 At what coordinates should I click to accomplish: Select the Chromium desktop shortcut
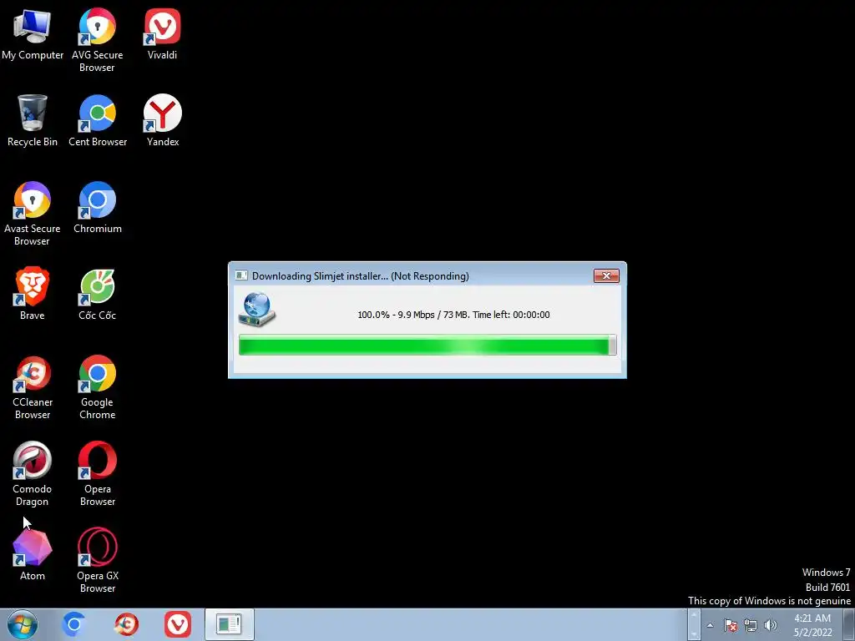coord(98,208)
